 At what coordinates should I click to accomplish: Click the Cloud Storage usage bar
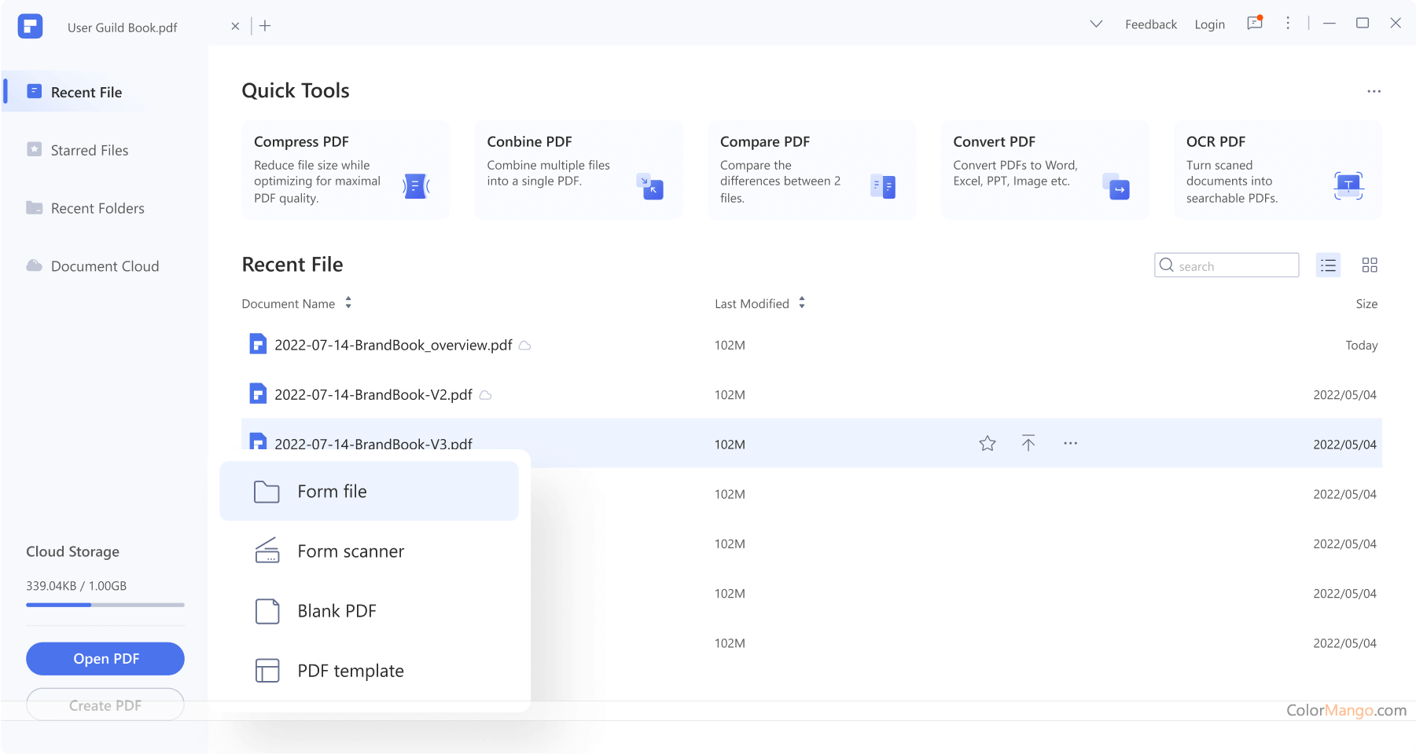coord(105,605)
